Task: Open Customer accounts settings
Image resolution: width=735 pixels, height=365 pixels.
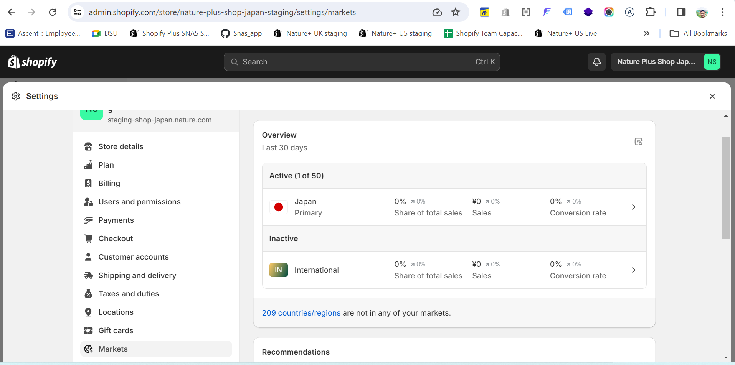Action: pos(156,257)
